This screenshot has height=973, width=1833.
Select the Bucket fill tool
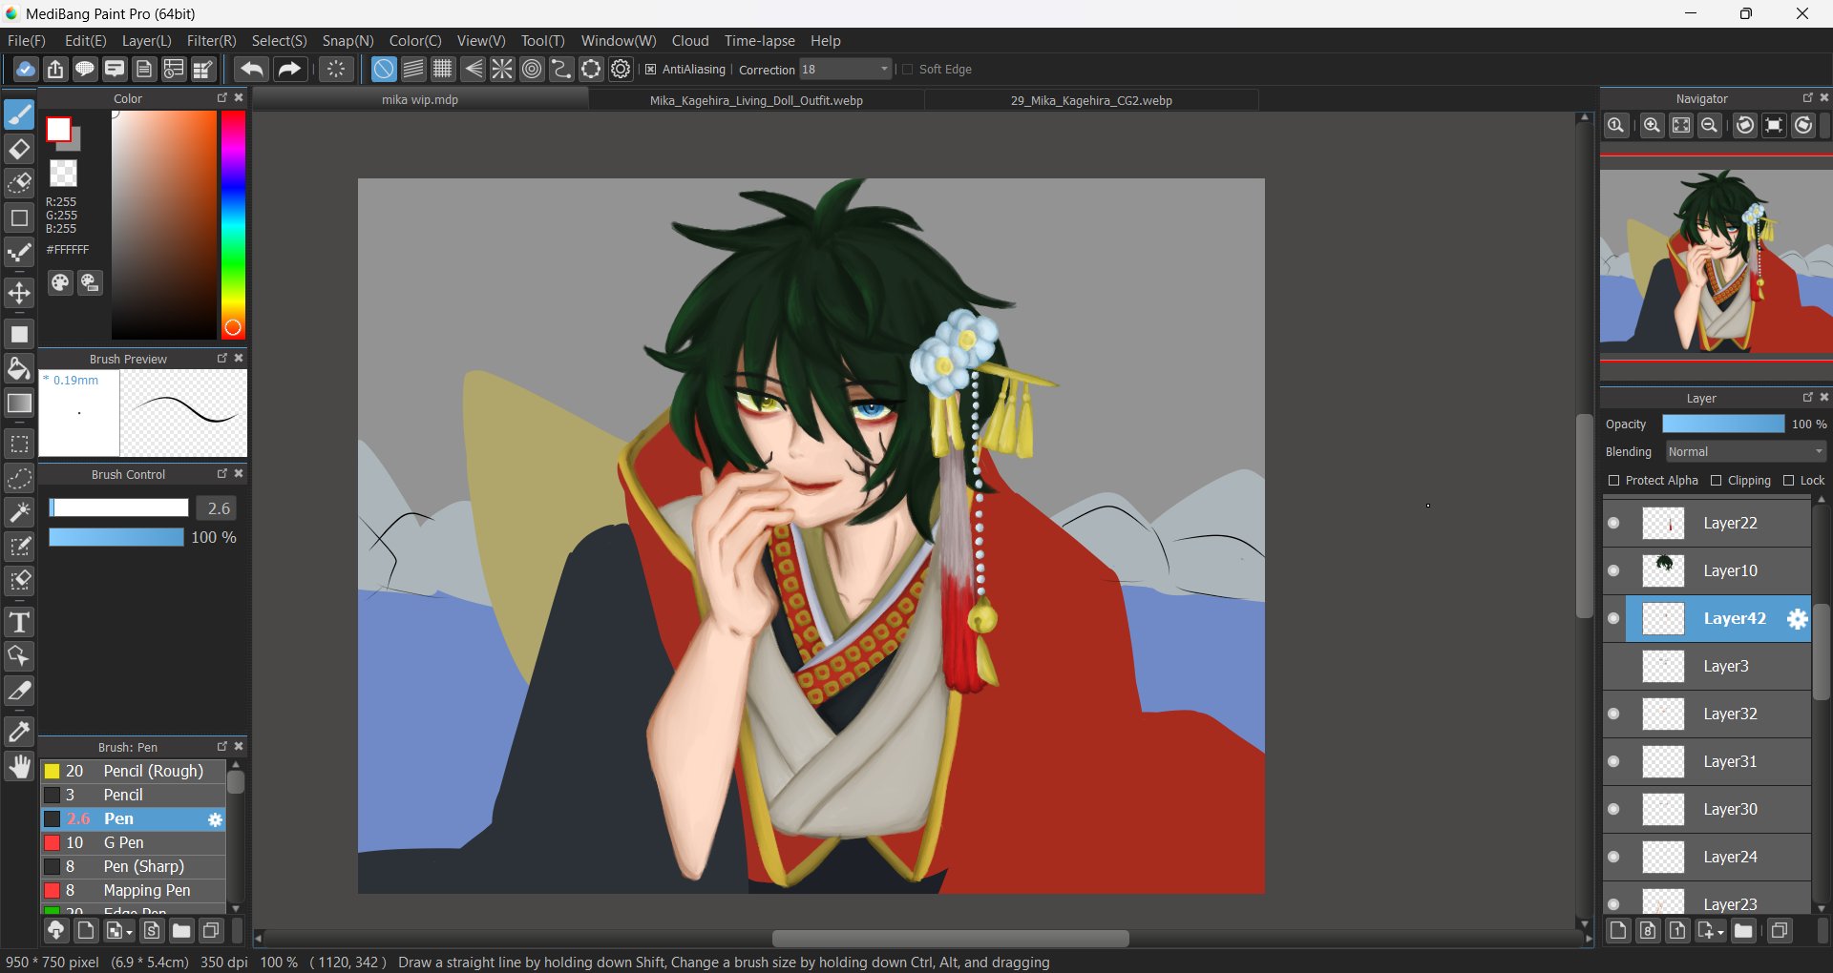[19, 369]
